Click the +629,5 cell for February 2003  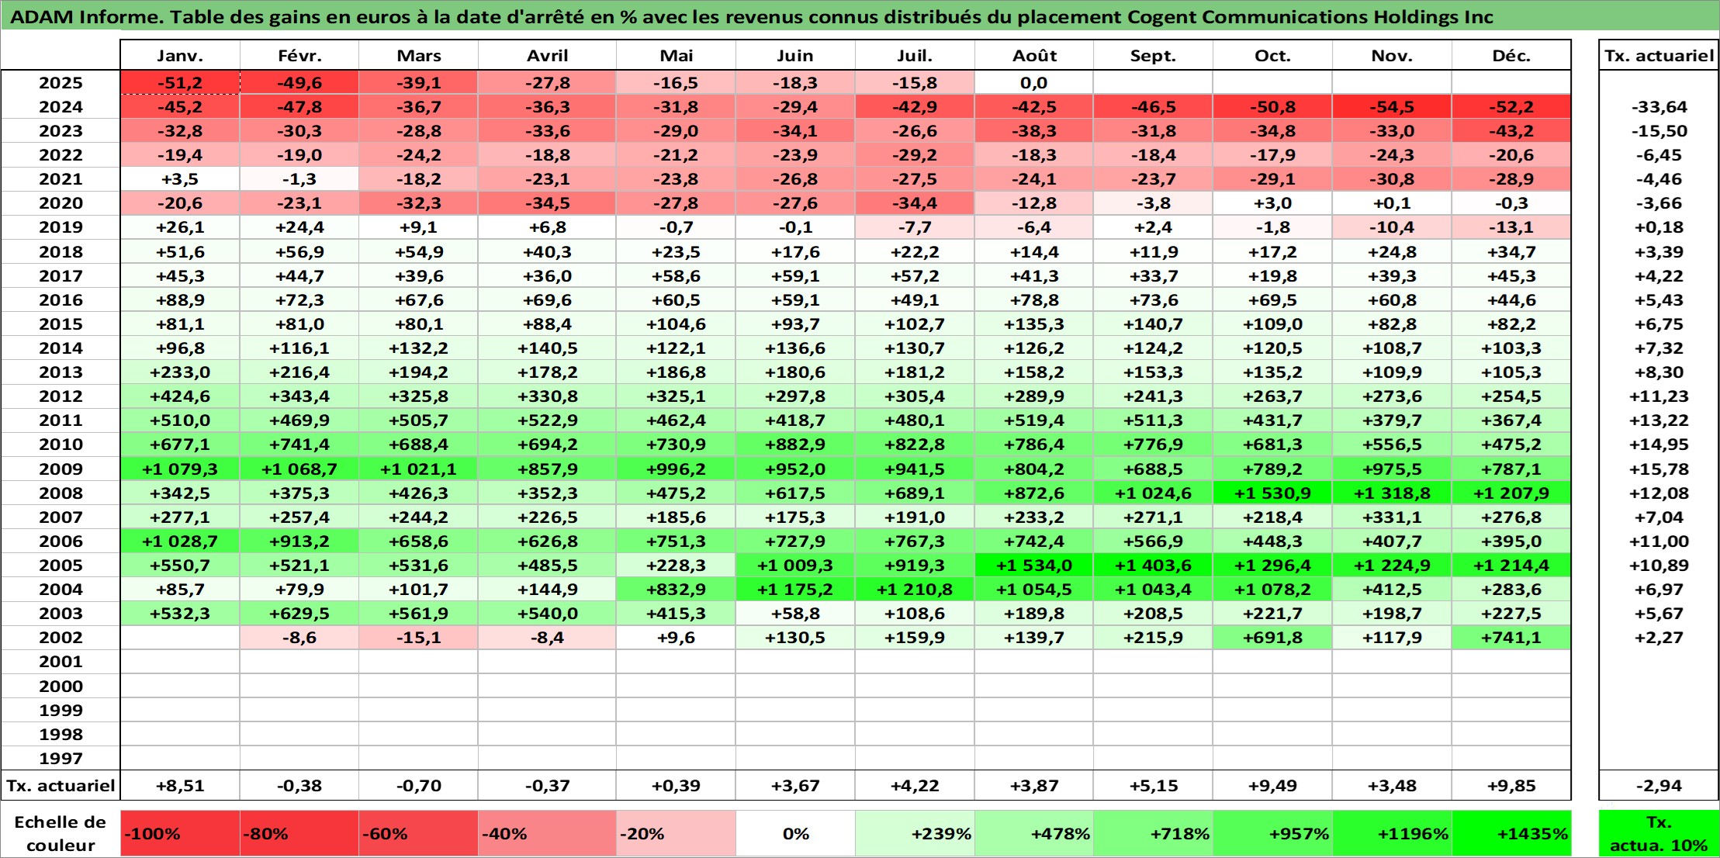coord(299,614)
